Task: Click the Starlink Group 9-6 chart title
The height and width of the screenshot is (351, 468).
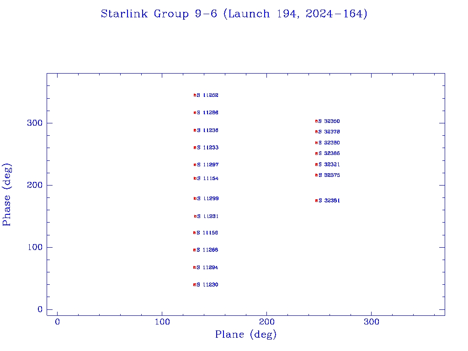Action: [x=234, y=14]
